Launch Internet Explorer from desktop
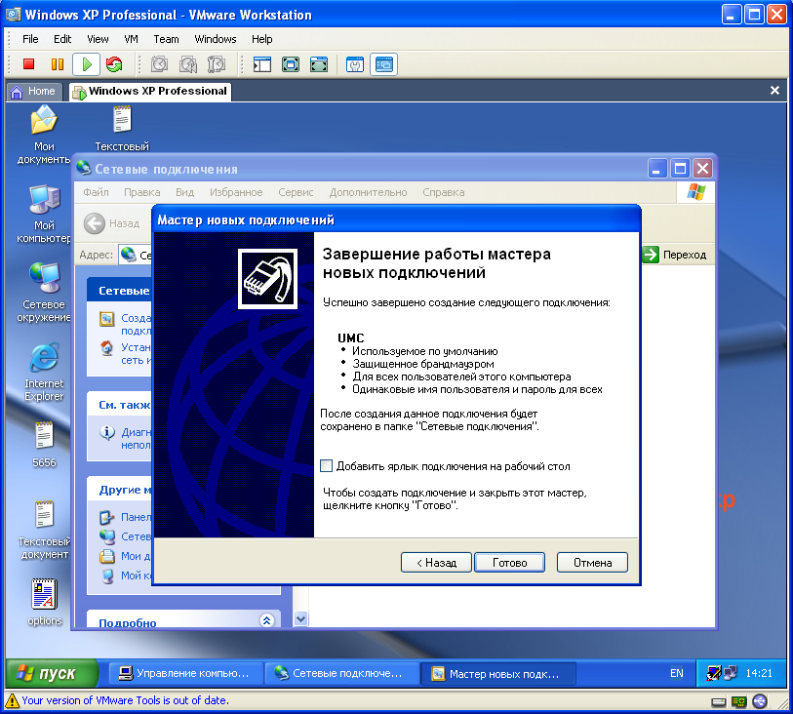Screen dimensions: 793x714 (x=44, y=372)
